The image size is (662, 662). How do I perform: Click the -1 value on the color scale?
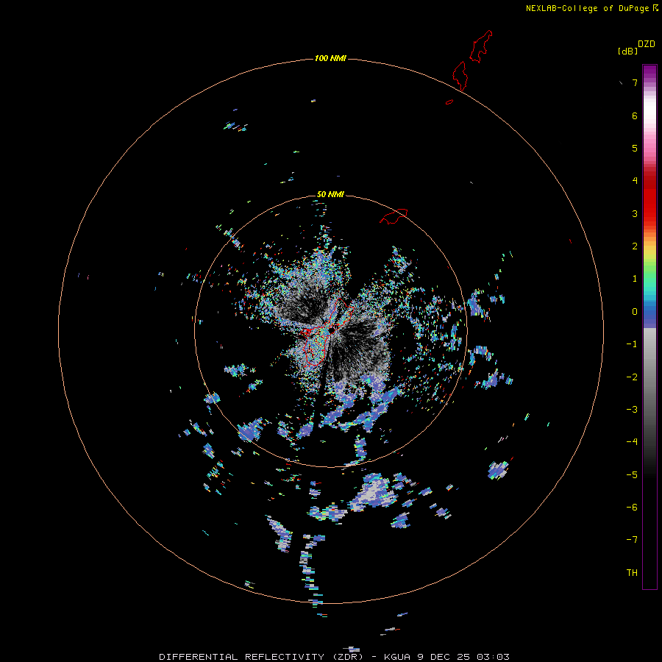tap(632, 344)
